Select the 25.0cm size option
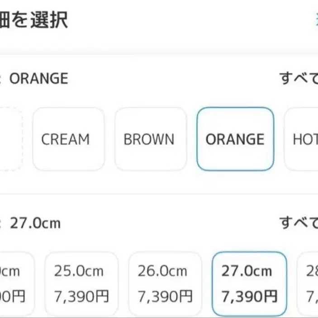The height and width of the screenshot is (318, 318). pyautogui.click(x=81, y=284)
